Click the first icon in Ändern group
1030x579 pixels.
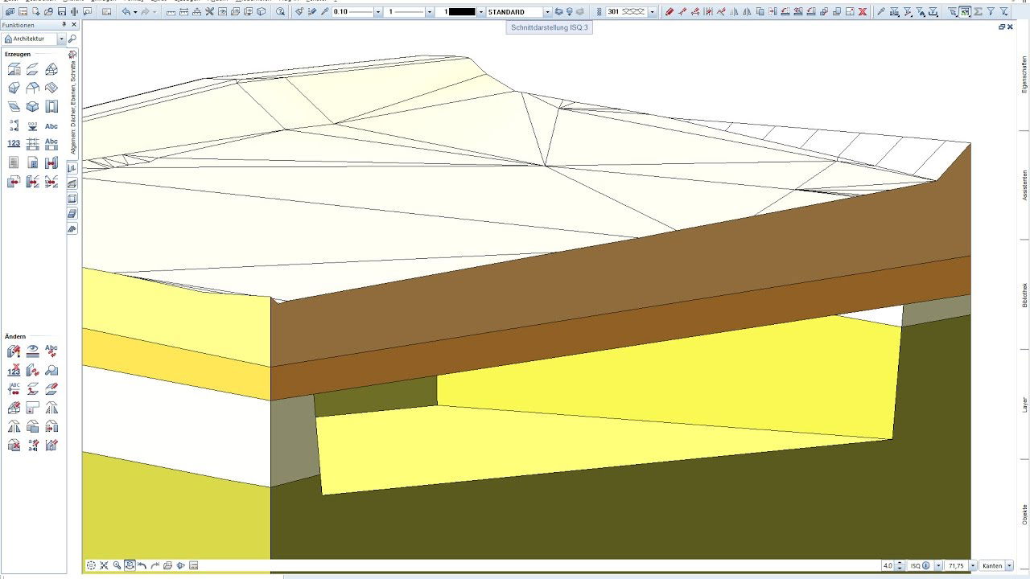coord(14,351)
